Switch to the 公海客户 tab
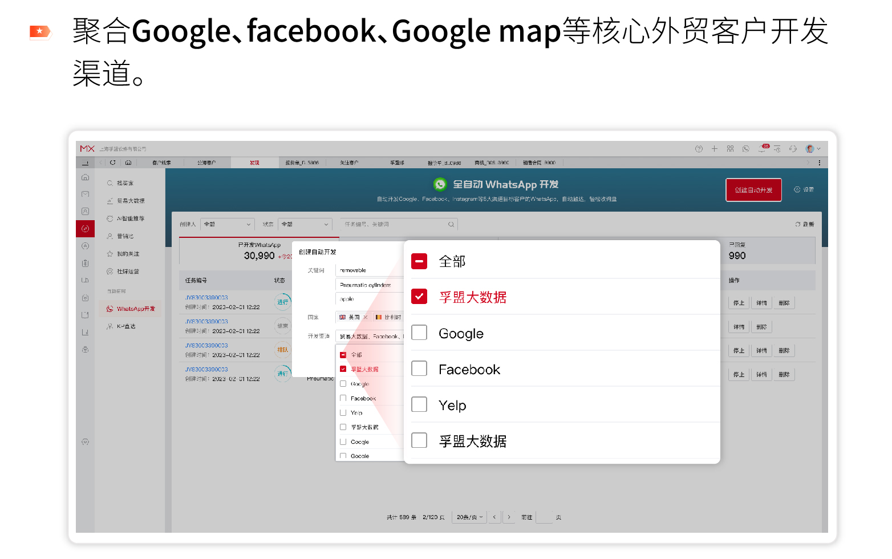892x559 pixels. [x=208, y=162]
